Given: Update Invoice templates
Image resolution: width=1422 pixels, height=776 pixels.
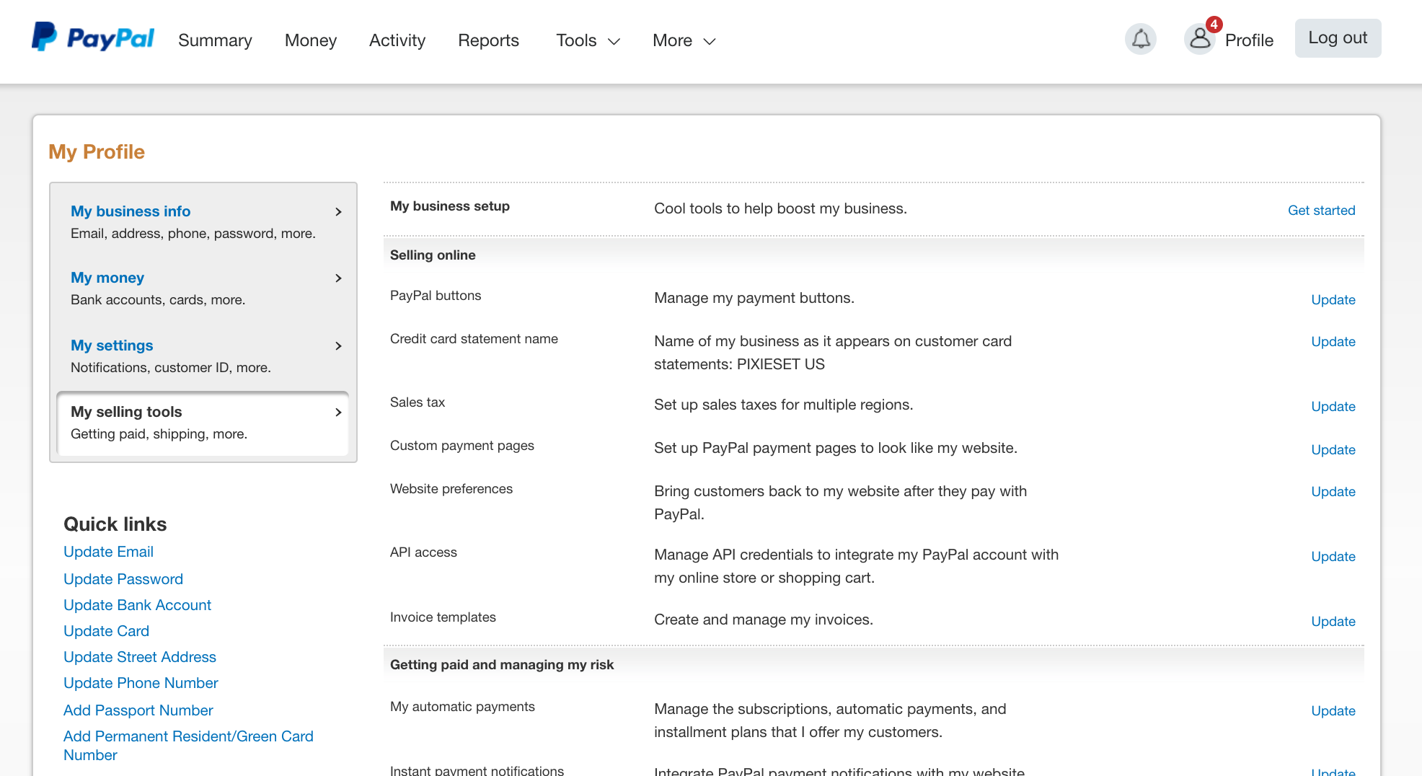Looking at the screenshot, I should click(x=1333, y=622).
